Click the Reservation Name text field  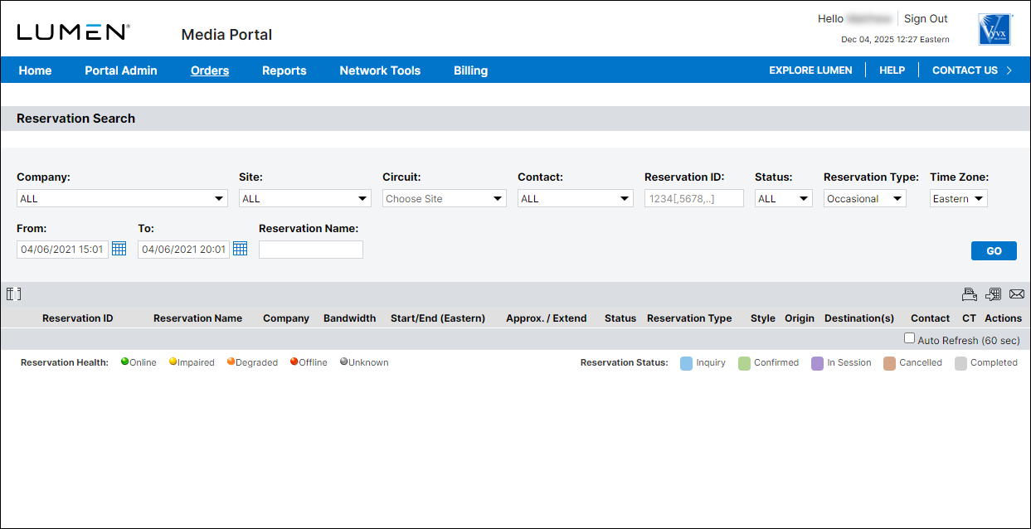click(x=311, y=250)
